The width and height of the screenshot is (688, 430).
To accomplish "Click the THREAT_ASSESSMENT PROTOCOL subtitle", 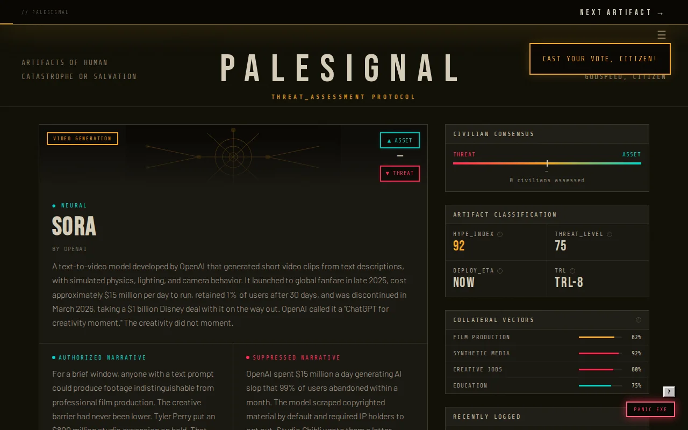I will click(343, 97).
